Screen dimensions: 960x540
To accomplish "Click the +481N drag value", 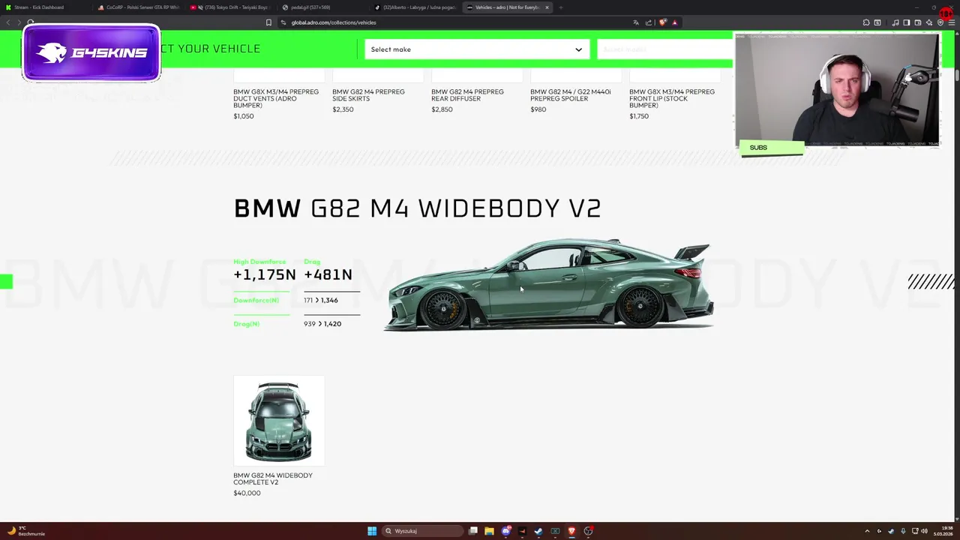I will (x=328, y=274).
